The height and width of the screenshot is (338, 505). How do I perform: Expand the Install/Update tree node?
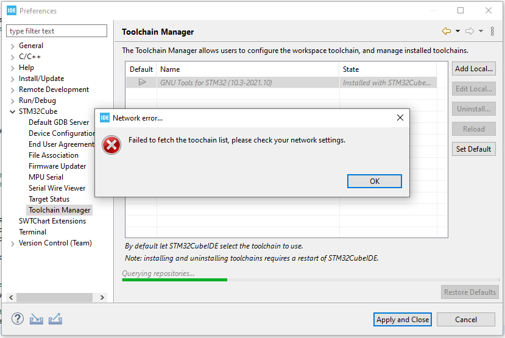point(12,79)
